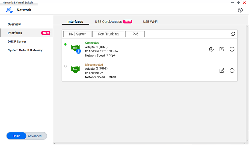Open Port Trunking settings
The height and width of the screenshot is (145, 249).
[x=108, y=34]
